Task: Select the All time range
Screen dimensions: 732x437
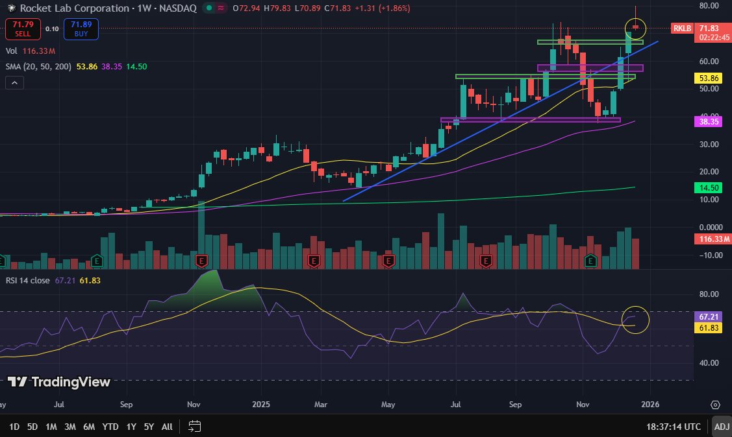Action: pyautogui.click(x=167, y=426)
